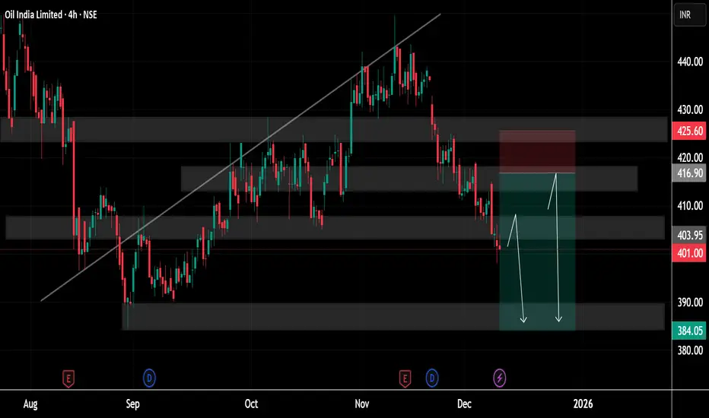Click the September dividend marker icon
Screen dimensions: 709x418
tap(149, 378)
